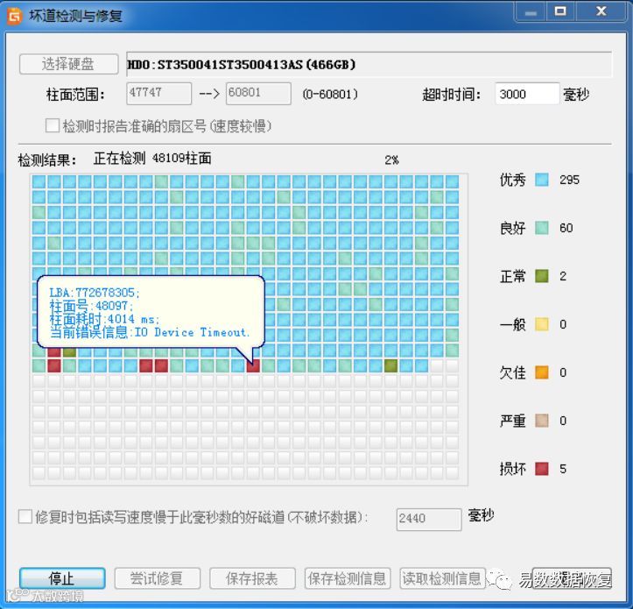Viewport: 633px width, 609px height.
Task: Stop the scan with 停止 button
Action: pyautogui.click(x=62, y=578)
